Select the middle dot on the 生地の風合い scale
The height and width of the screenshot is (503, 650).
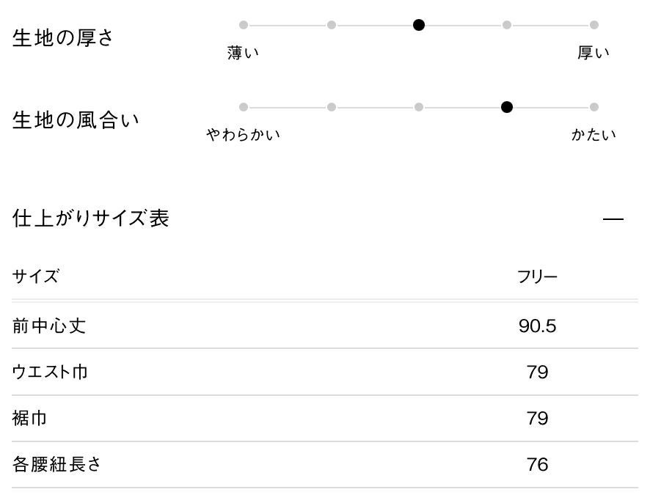(x=419, y=107)
